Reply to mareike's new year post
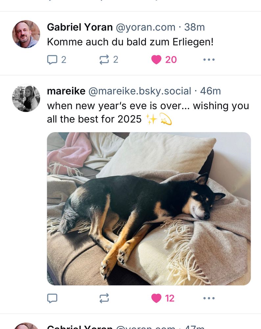The width and height of the screenshot is (261, 329). coord(52,298)
